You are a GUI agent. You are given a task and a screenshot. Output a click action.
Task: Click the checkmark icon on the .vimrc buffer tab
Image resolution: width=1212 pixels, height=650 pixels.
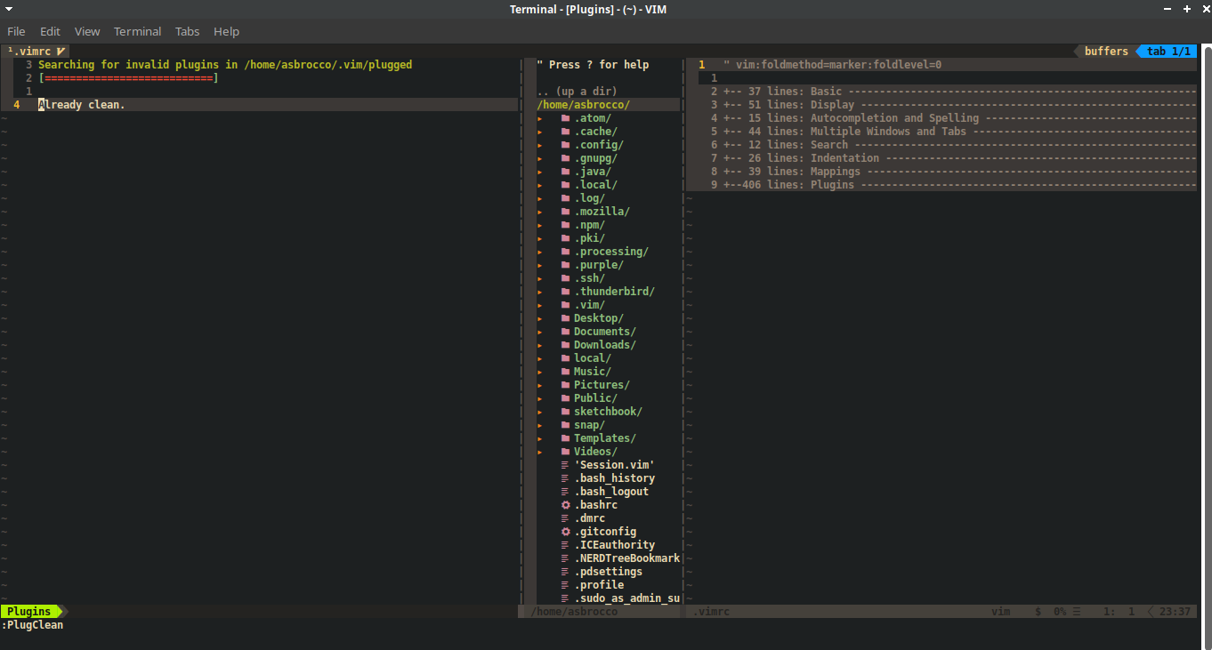click(x=60, y=51)
